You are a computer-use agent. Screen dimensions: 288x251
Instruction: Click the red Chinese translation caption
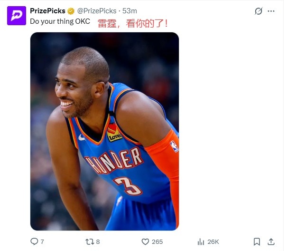[x=132, y=23]
